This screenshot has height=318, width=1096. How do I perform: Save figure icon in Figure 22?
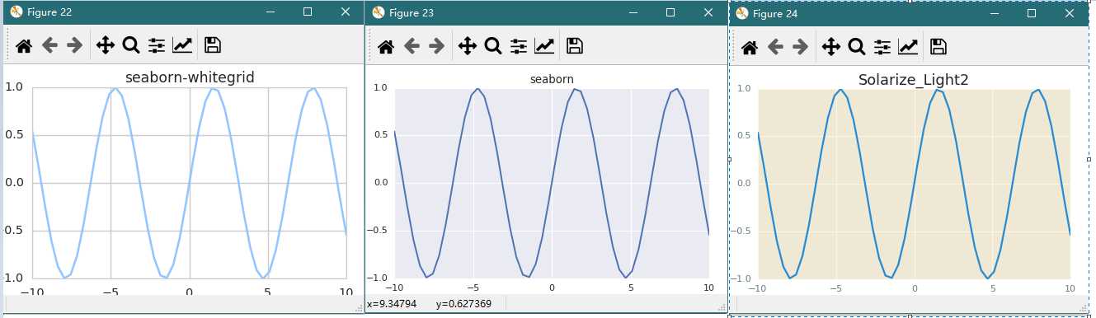point(212,45)
